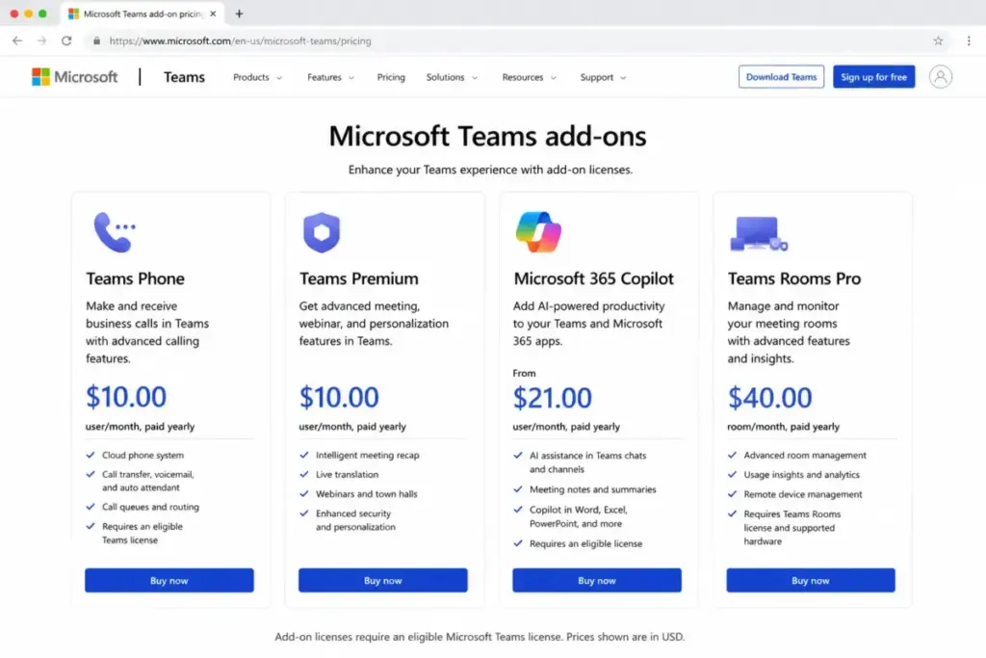Click the Teams Phone handset icon

[115, 232]
